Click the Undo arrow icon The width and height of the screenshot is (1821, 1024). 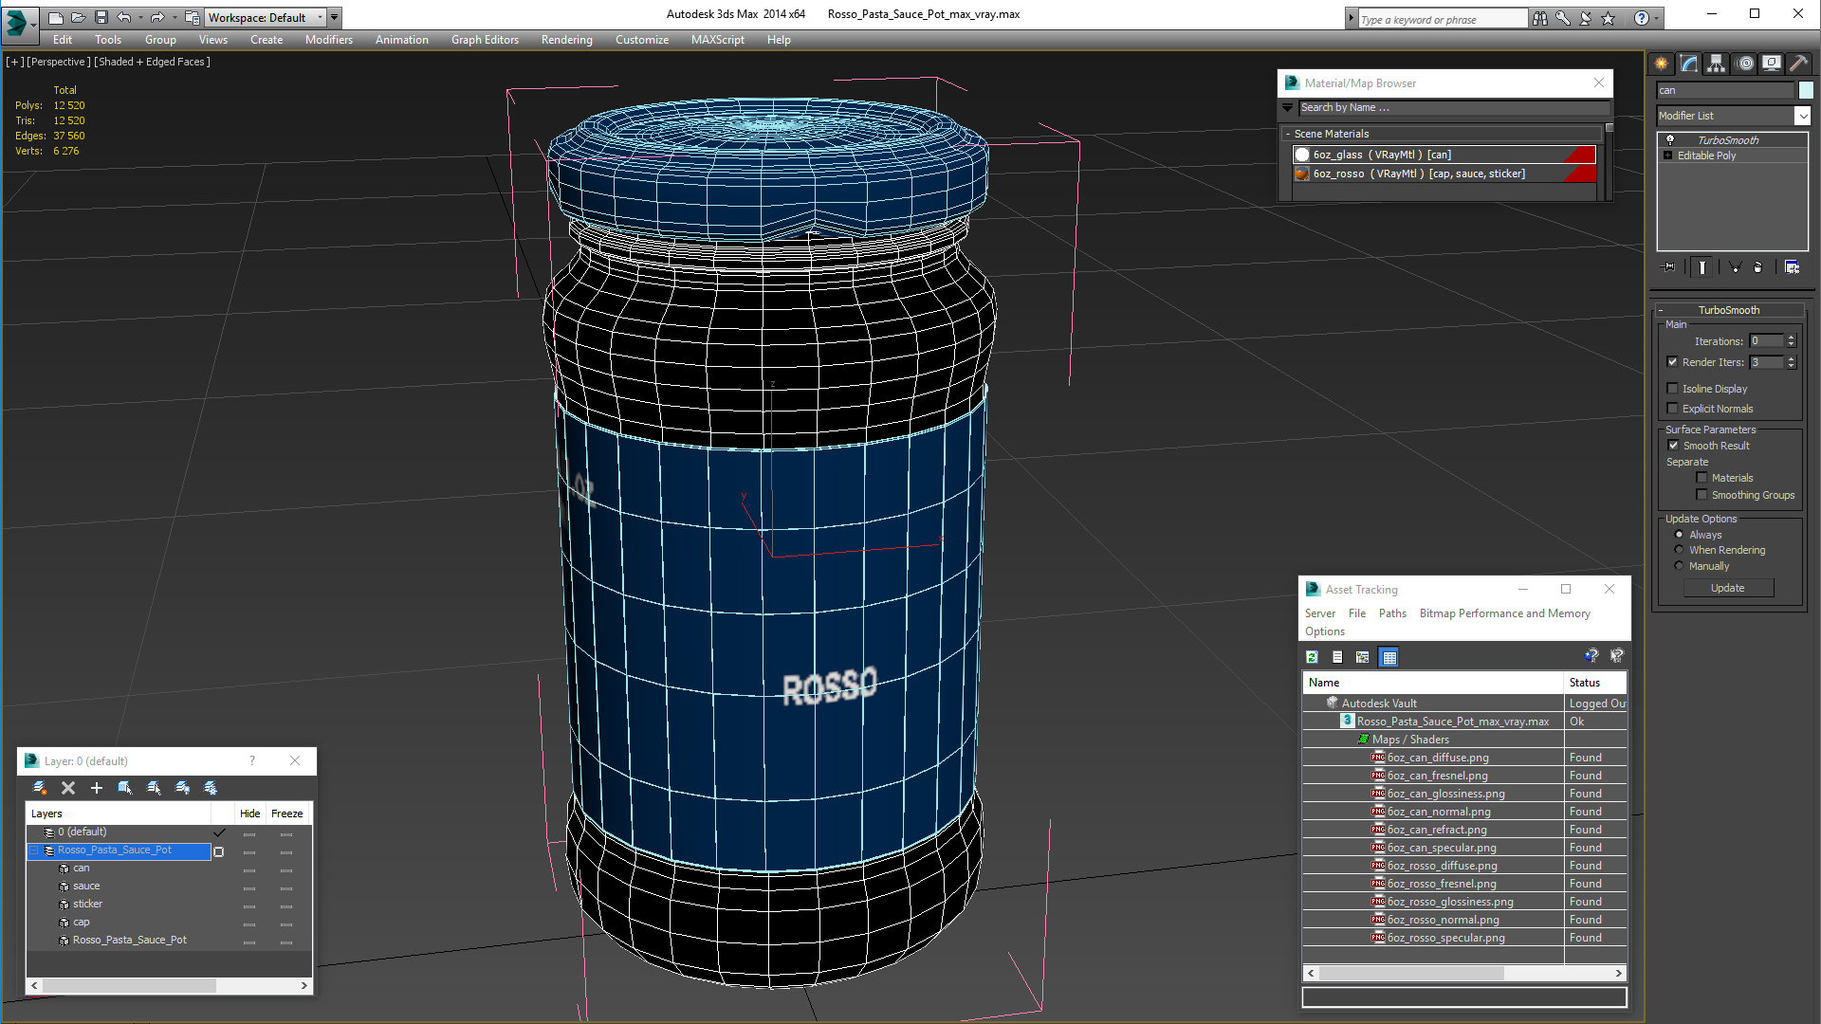[124, 17]
